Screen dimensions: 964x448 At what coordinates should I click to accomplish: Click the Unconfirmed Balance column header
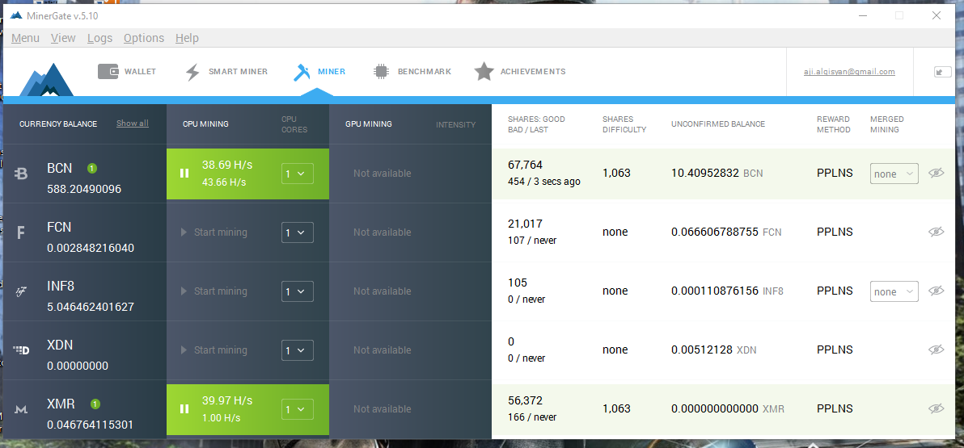point(718,124)
